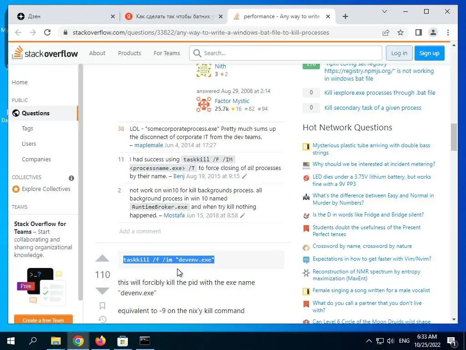This screenshot has width=466, height=350.
Task: Open About in Stack Overflow header
Action: (x=97, y=53)
